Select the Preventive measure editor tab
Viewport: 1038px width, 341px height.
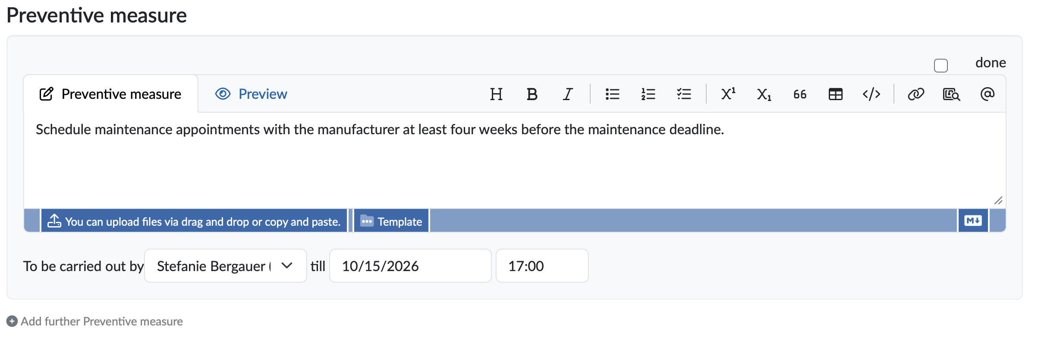pos(110,94)
